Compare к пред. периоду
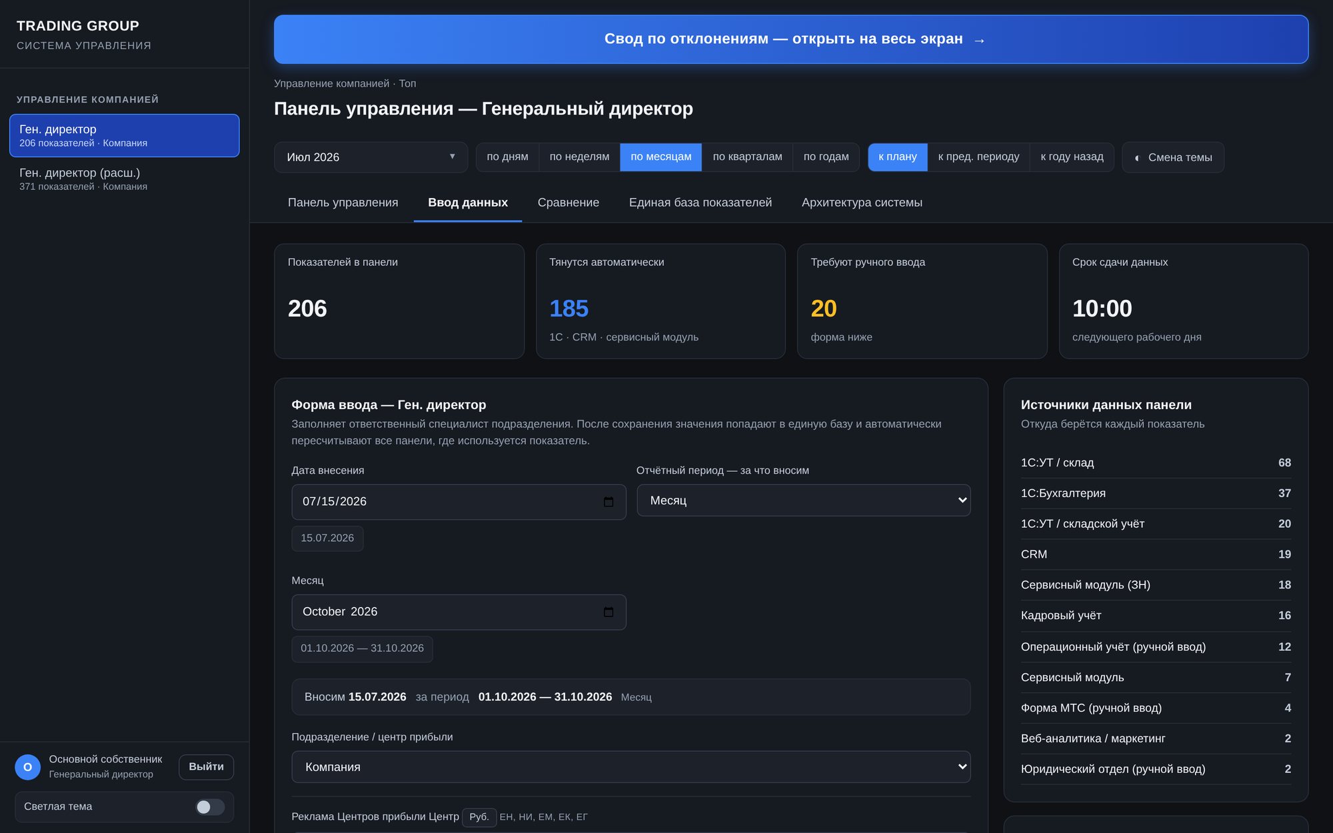Image resolution: width=1333 pixels, height=833 pixels. click(978, 157)
